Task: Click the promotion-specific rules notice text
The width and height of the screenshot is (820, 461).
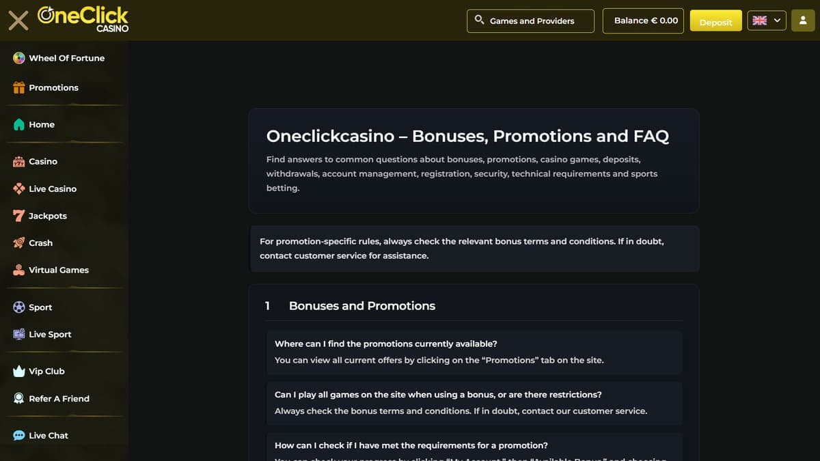Action: pos(462,249)
